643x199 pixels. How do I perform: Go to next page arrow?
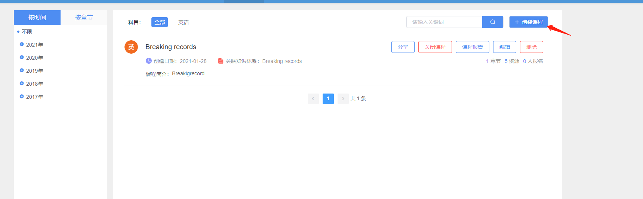pos(343,98)
